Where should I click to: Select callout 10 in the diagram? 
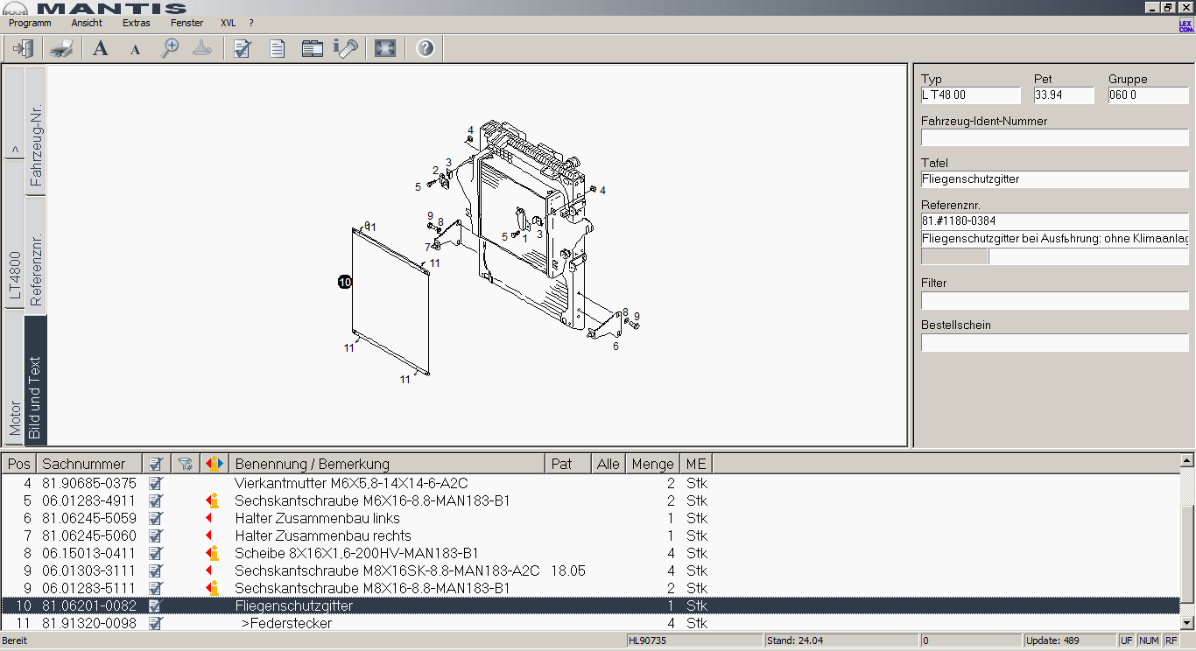click(345, 282)
